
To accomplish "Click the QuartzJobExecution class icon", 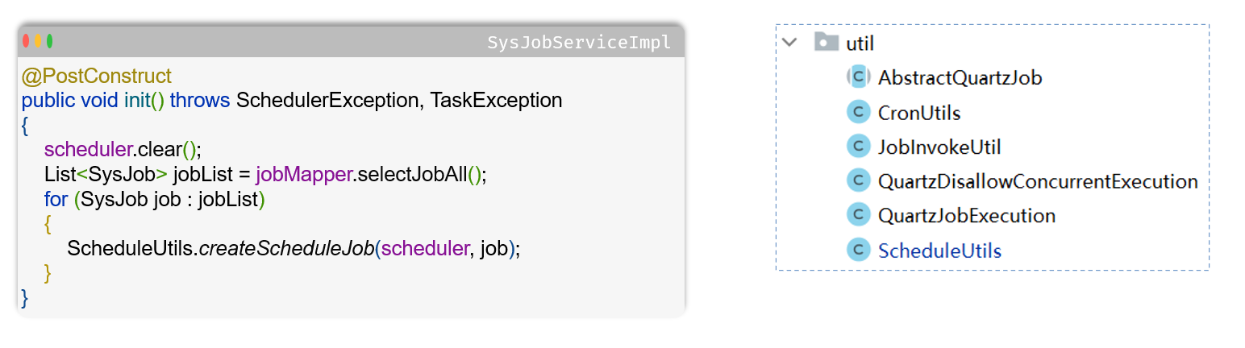I will pos(857,215).
